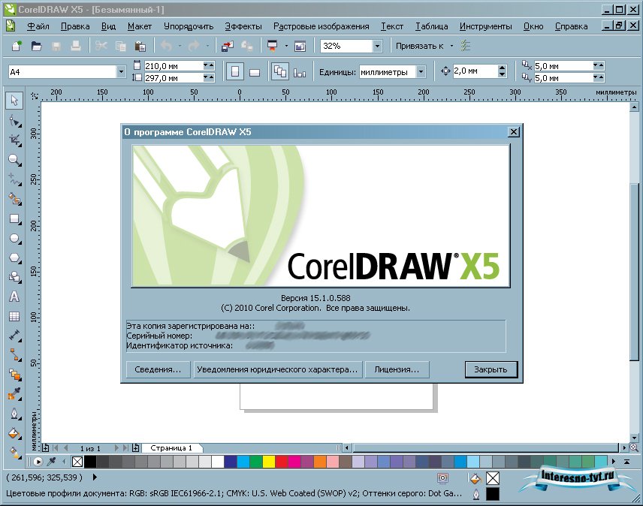
Task: Click the Лицензия... button
Action: [397, 369]
